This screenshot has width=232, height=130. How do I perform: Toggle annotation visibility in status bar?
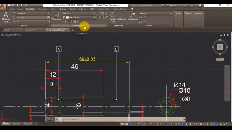click(182, 124)
